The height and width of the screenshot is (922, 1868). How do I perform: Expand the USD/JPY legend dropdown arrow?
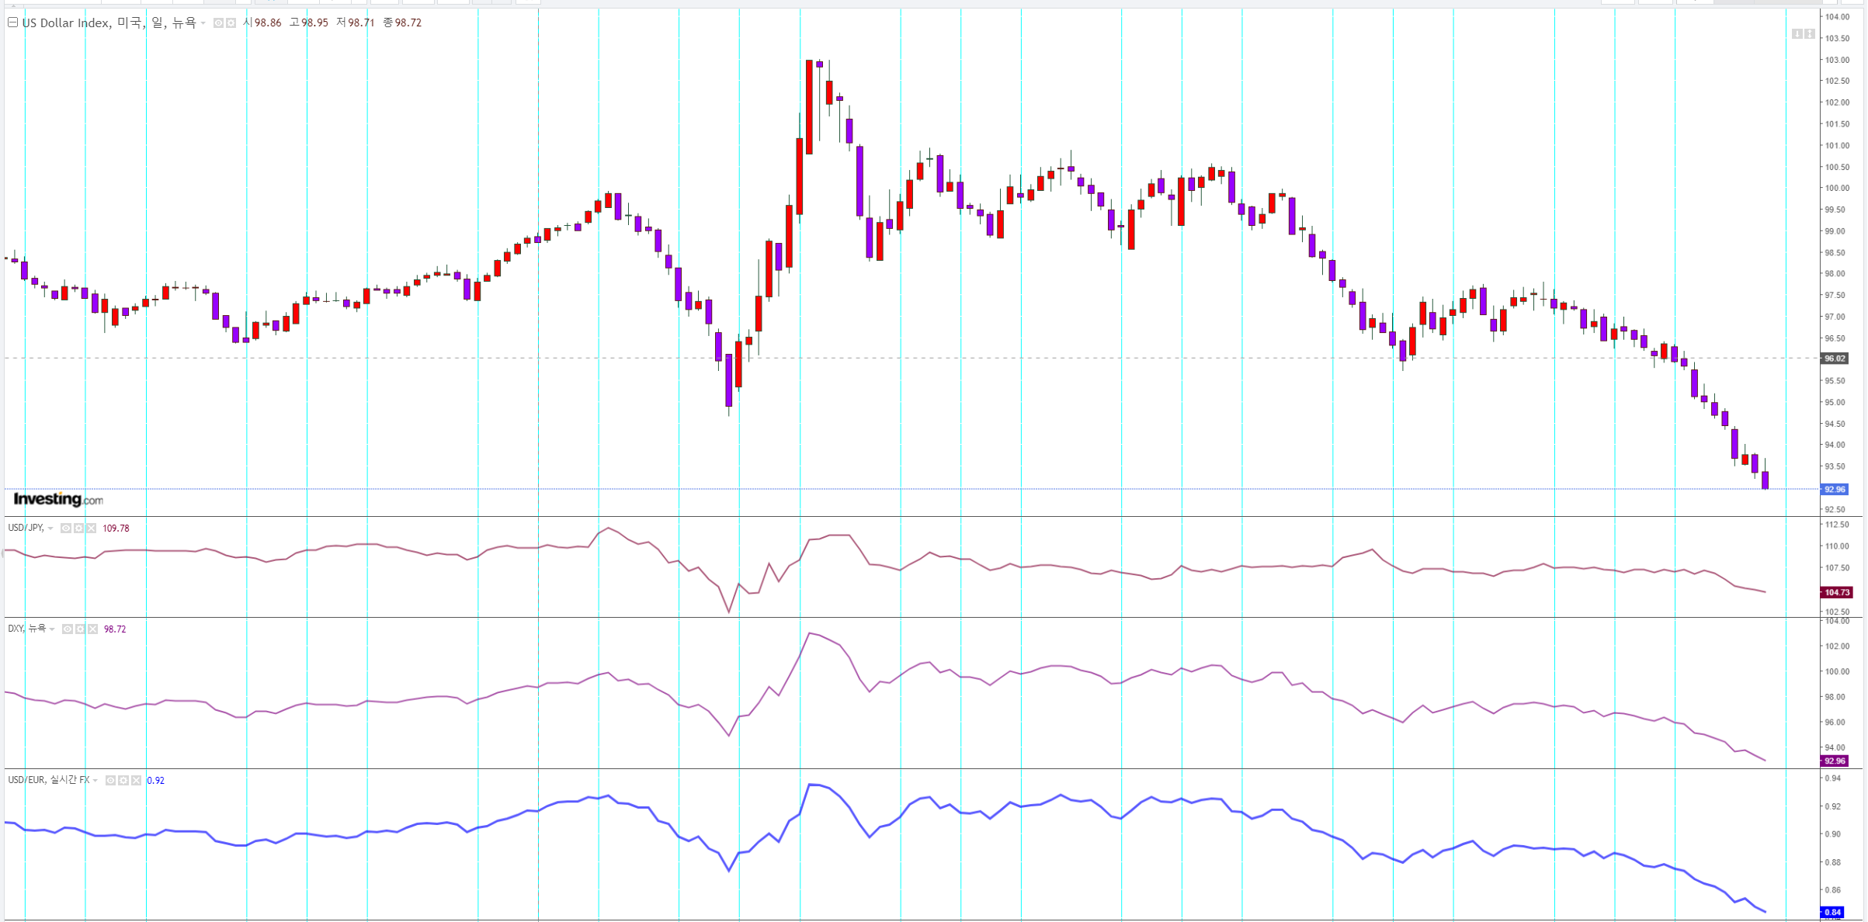(x=50, y=529)
